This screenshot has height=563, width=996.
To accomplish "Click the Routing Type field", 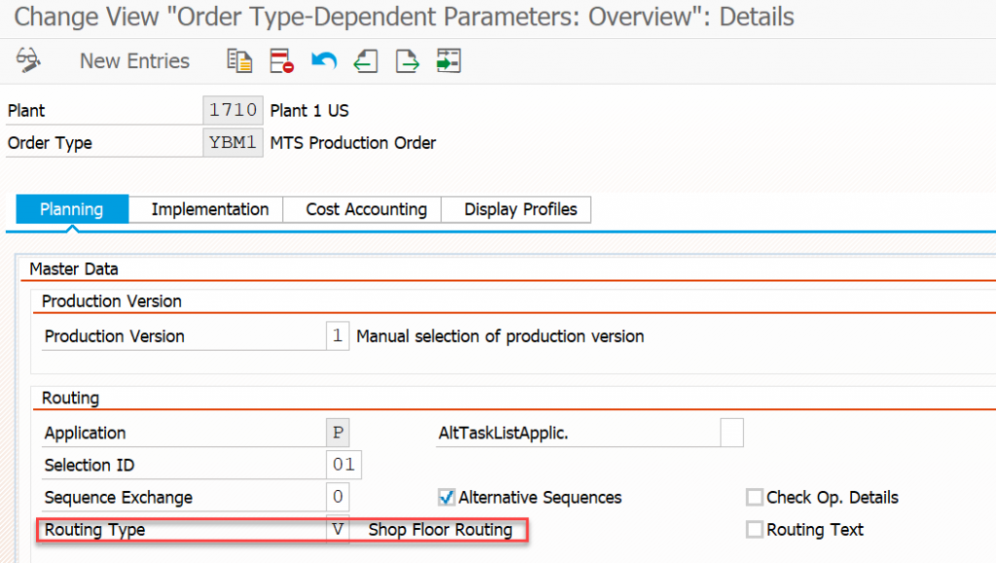I will pos(338,529).
